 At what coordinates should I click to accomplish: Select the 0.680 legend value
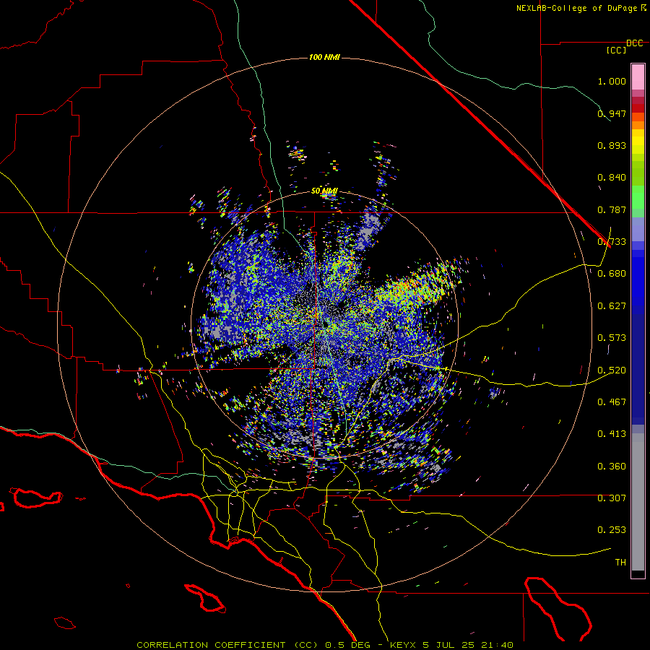pyautogui.click(x=612, y=274)
